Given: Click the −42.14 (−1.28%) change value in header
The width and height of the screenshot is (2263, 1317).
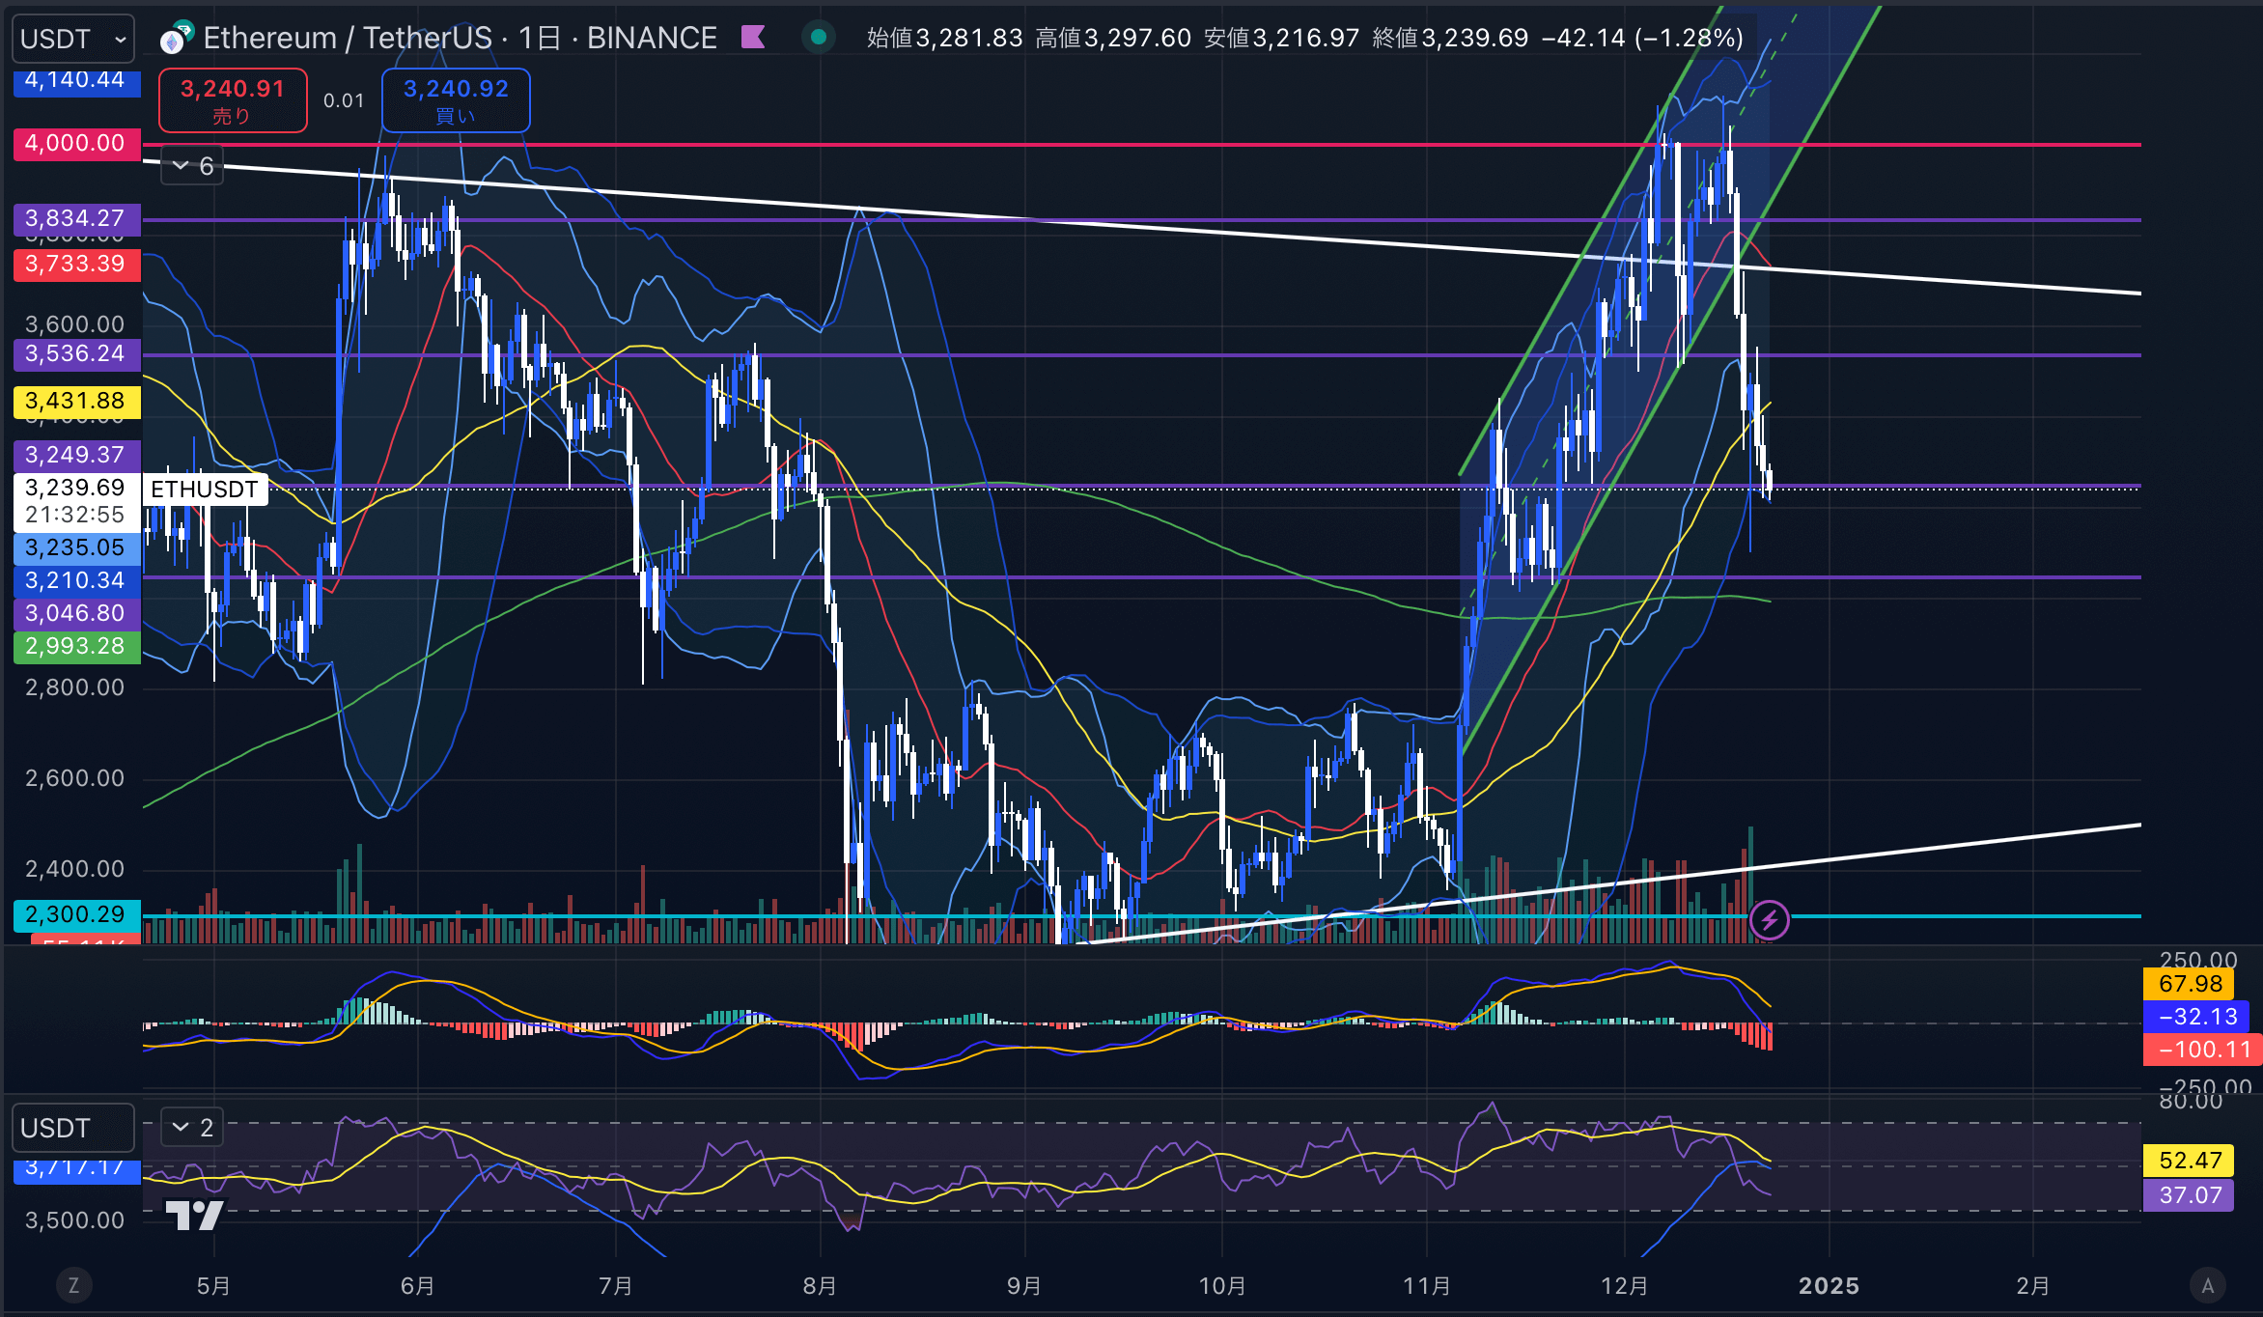Looking at the screenshot, I should [x=1643, y=38].
